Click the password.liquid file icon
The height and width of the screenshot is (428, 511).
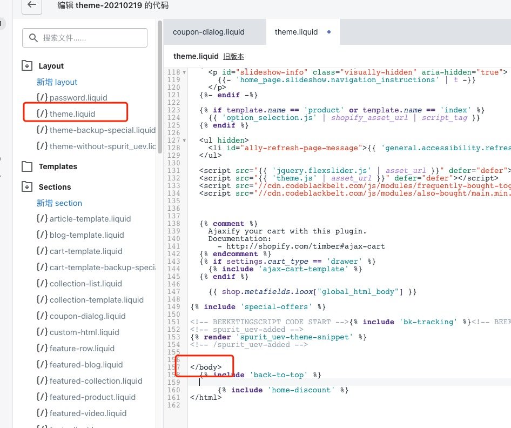point(42,98)
